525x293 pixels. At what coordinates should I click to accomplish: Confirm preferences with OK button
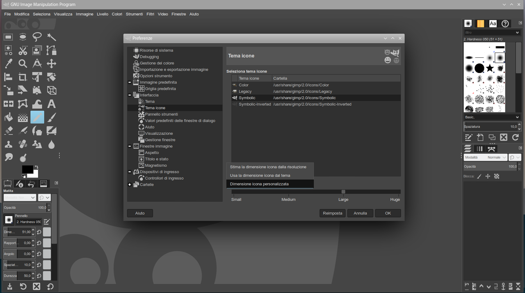tap(388, 213)
